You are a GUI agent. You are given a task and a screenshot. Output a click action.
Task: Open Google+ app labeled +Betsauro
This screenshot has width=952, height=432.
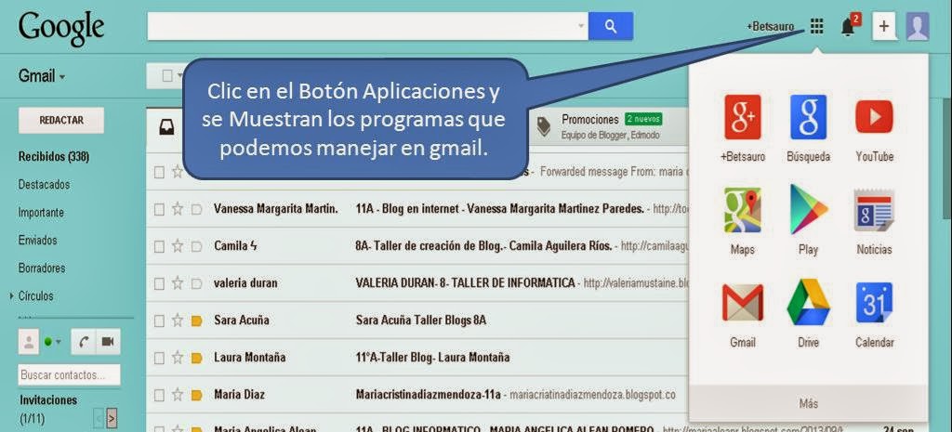742,117
